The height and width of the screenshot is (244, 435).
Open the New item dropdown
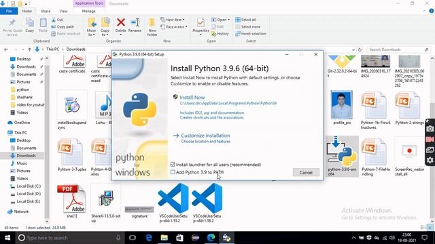pyautogui.click(x=173, y=20)
